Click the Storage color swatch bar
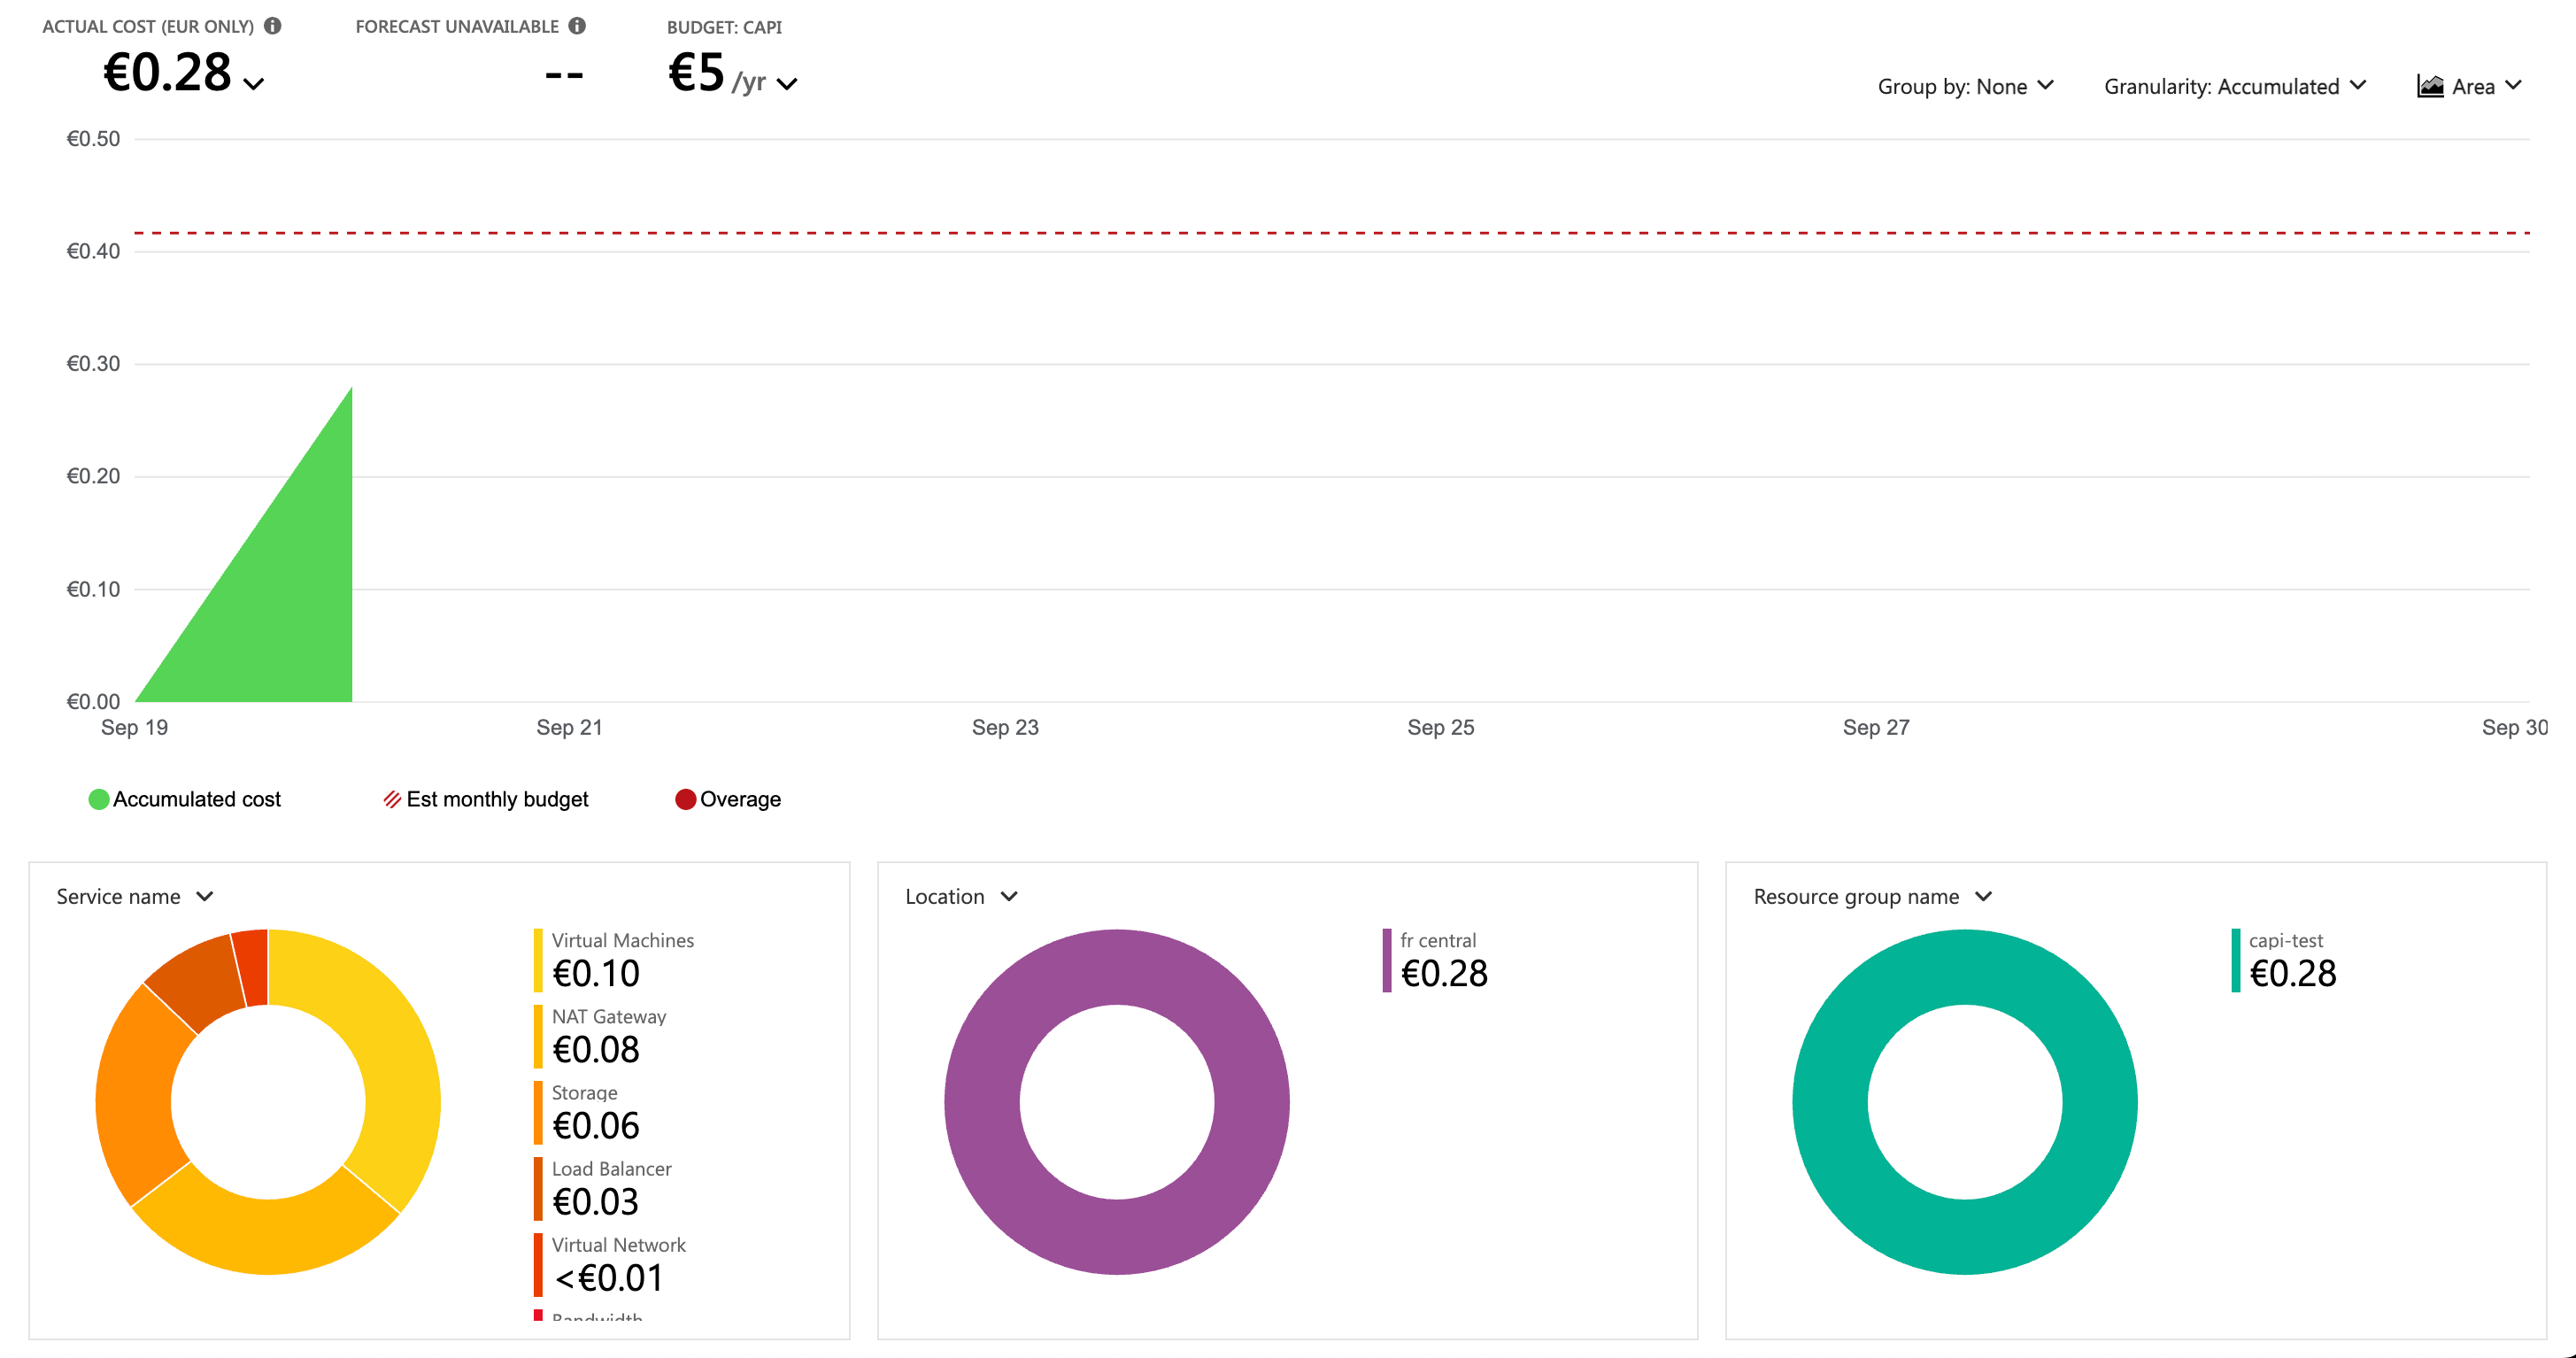The width and height of the screenshot is (2576, 1358). (x=538, y=1112)
